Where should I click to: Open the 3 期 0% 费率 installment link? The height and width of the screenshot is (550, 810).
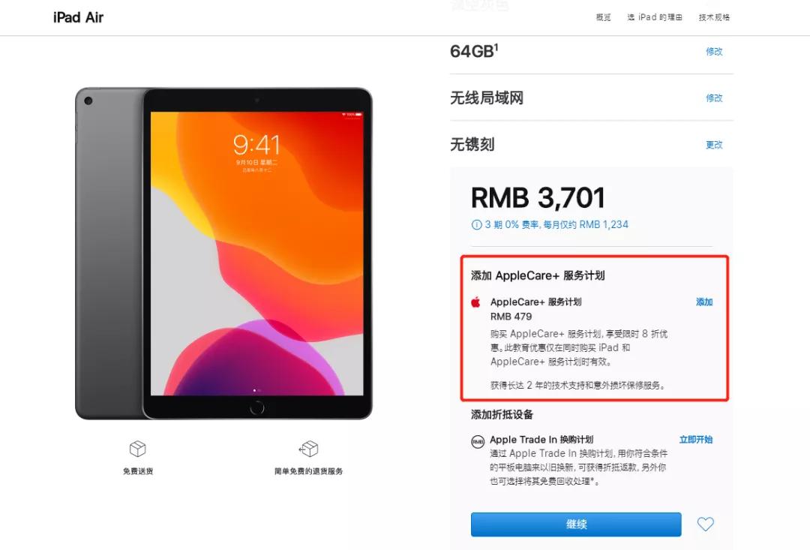[x=556, y=225]
